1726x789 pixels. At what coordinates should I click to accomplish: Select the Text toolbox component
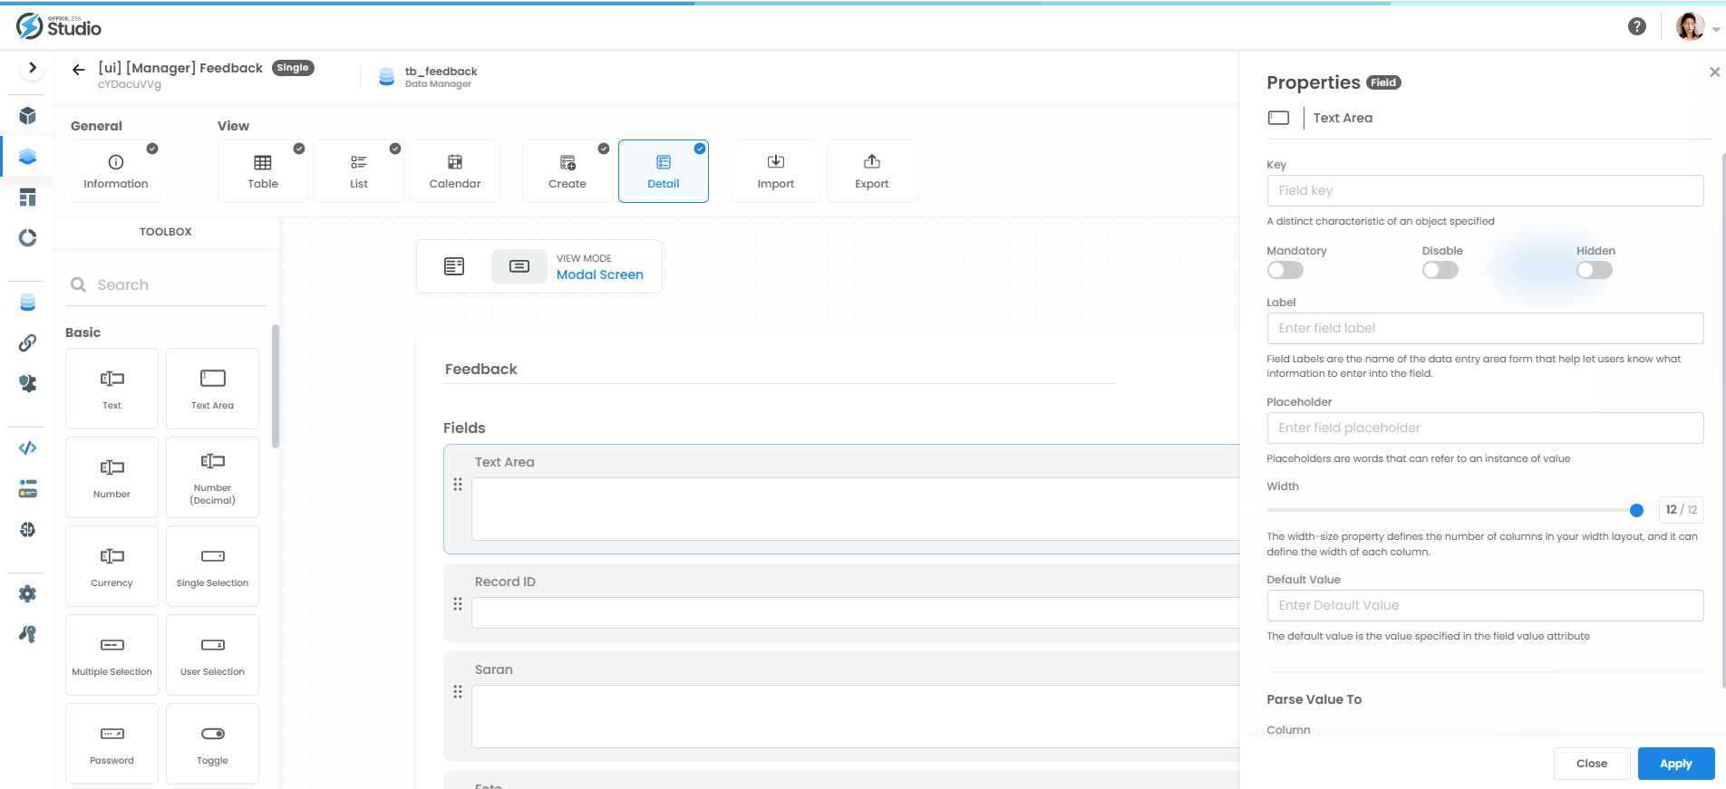tap(112, 389)
